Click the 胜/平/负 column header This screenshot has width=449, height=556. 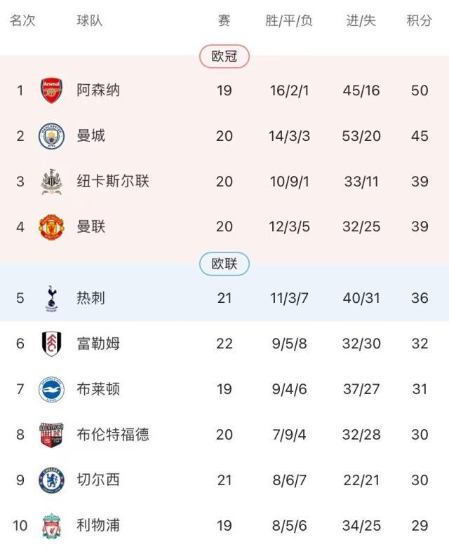click(289, 21)
